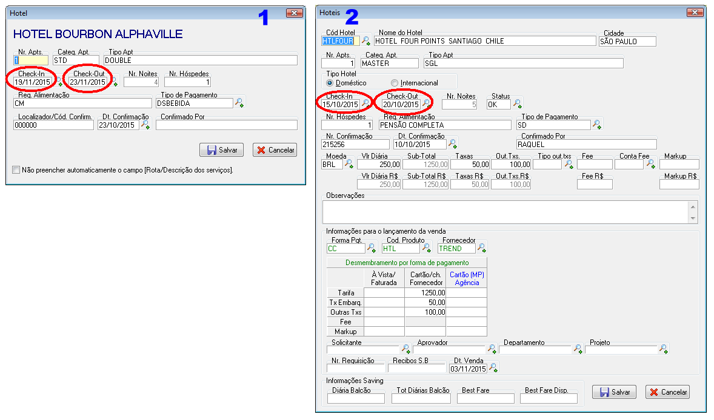The width and height of the screenshot is (714, 420).
Task: Click Confirmado Por field showing RAQUEL
Action: (x=587, y=145)
